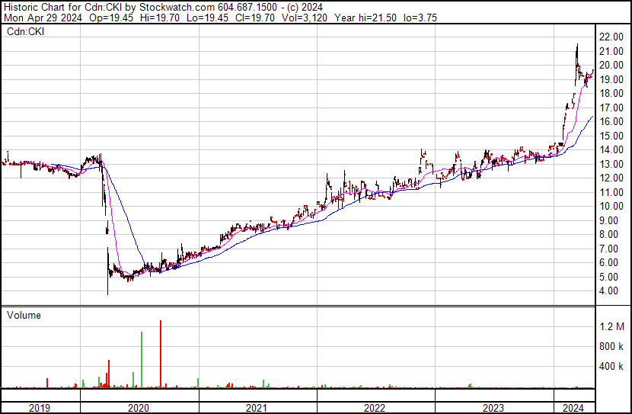The width and height of the screenshot is (632, 414).
Task: Select the 2020 year label
Action: coord(139,408)
